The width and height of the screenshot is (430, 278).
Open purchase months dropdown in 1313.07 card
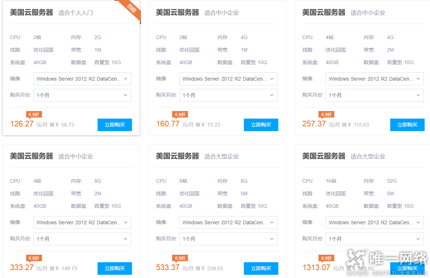coord(375,239)
